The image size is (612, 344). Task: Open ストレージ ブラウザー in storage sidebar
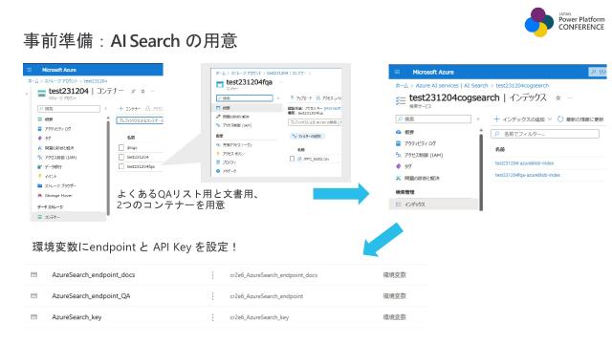pyautogui.click(x=60, y=186)
